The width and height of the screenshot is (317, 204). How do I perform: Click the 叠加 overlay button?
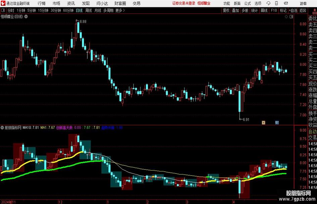(235, 10)
